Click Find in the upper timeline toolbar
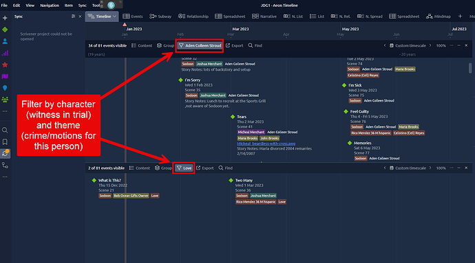The height and width of the screenshot is (263, 475). tap(255, 45)
